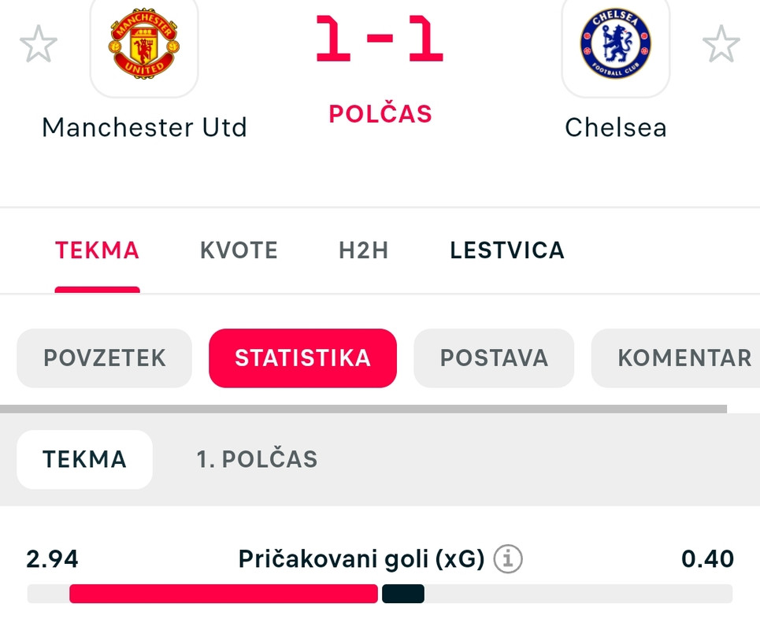
Task: Tap the Chelsea crest logo
Action: coord(616,43)
